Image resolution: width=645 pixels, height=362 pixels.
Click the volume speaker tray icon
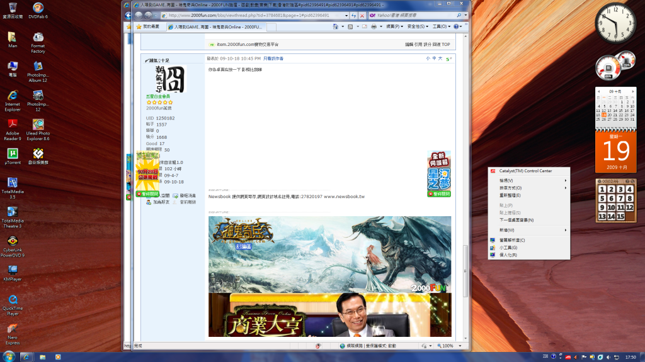pyautogui.click(x=608, y=358)
